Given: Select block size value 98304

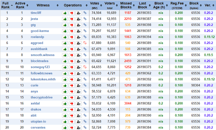Looking at the screenshot, I should (x=195, y=85).
